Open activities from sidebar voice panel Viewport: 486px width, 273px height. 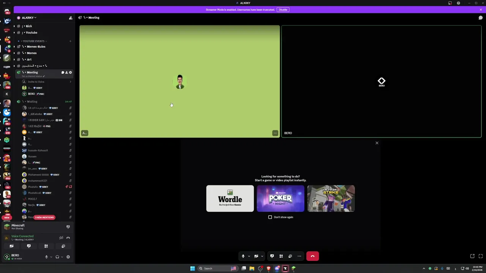pyautogui.click(x=46, y=246)
